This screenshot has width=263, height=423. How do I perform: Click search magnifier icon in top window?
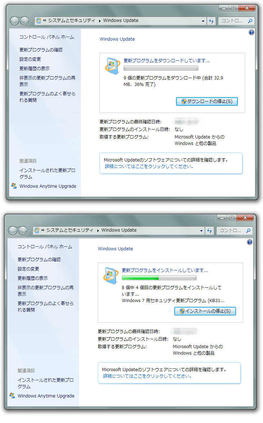(x=250, y=21)
